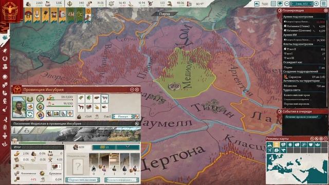Open third tab on settlement image strip
Screen dimensions: 329x185
(39, 130)
